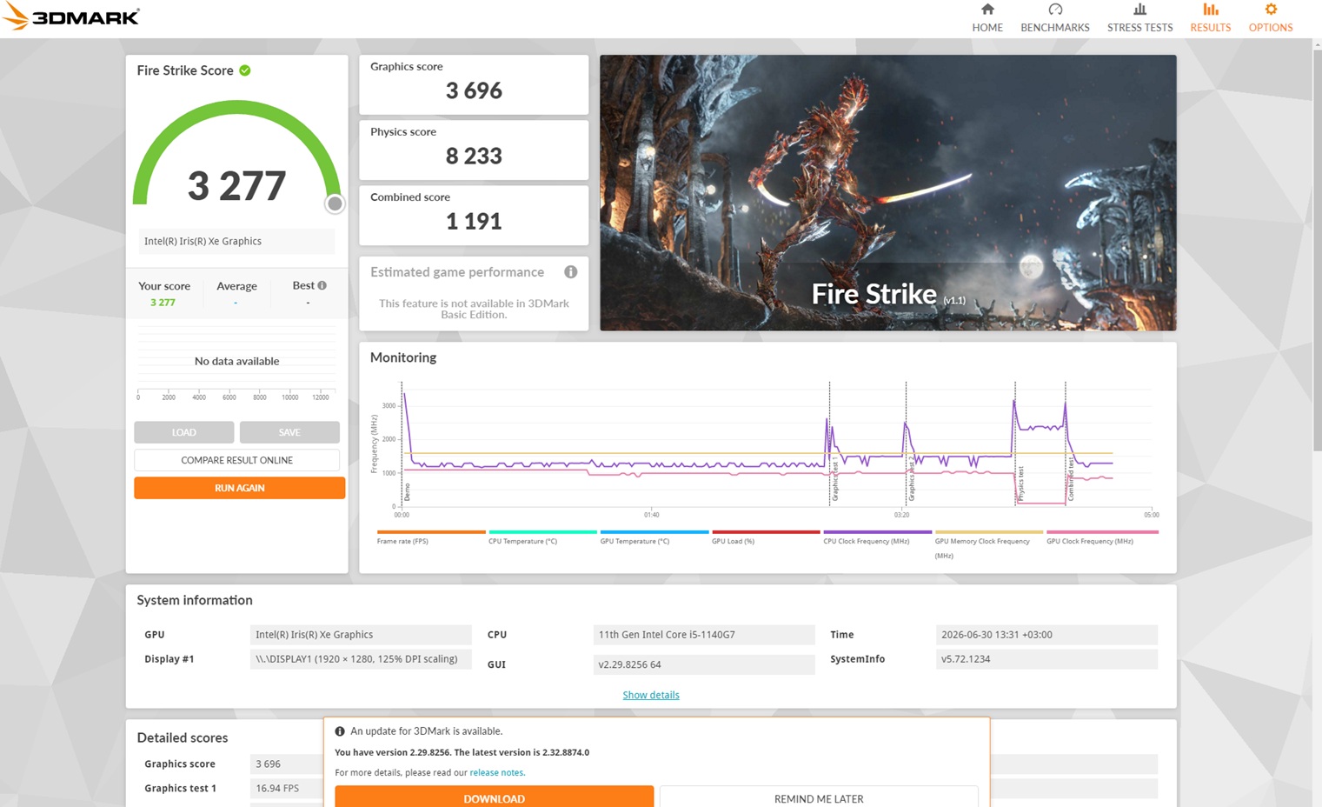
Task: Download the 3DMark update
Action: click(x=494, y=797)
